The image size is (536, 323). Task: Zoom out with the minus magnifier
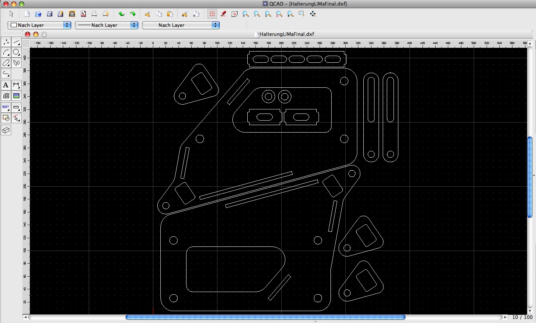257,14
